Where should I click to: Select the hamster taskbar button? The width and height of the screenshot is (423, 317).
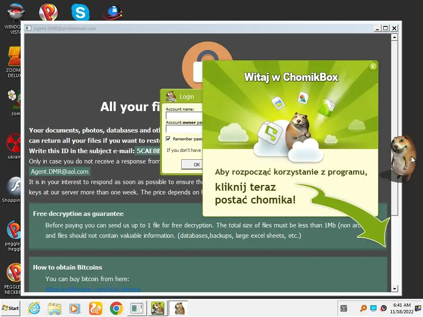[178, 308]
